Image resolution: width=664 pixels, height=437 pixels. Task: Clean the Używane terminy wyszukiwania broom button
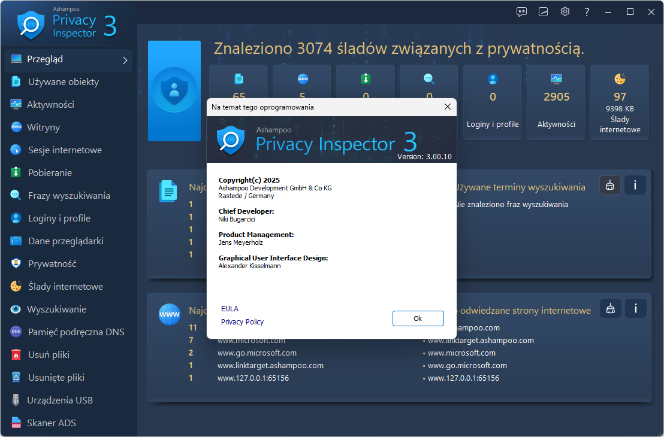click(x=610, y=186)
